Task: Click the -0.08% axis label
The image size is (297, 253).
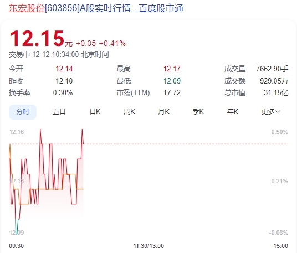Action: point(279,233)
